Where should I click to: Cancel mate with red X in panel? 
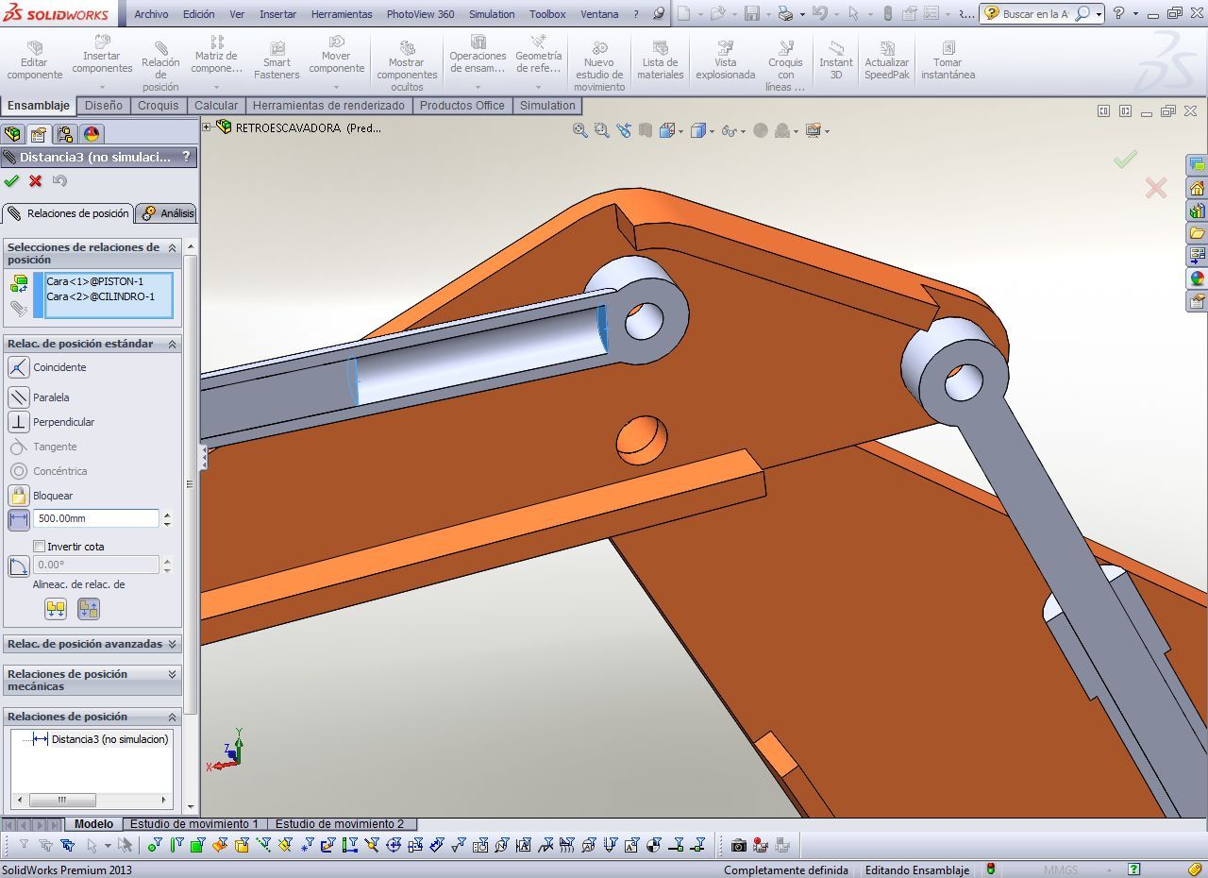[36, 180]
